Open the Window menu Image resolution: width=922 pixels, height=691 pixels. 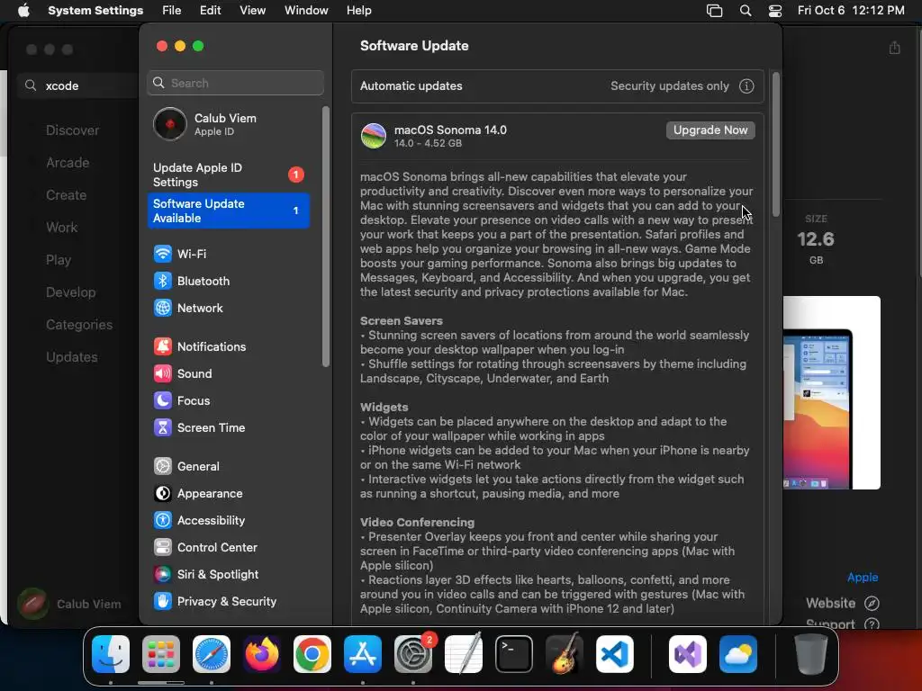pyautogui.click(x=306, y=11)
